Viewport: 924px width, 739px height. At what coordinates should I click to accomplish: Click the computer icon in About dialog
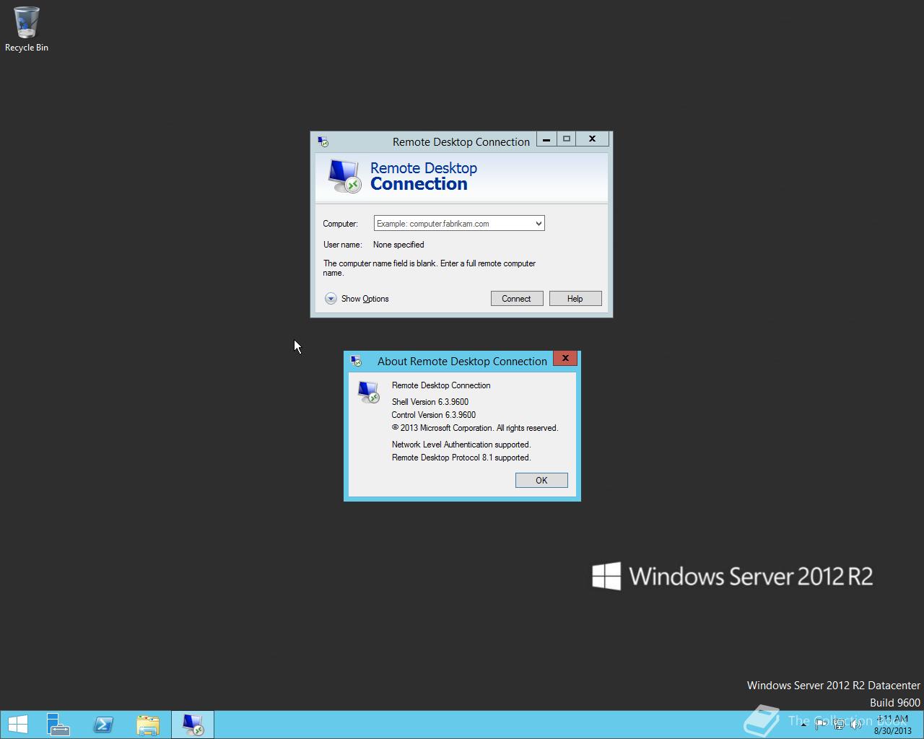[369, 392]
